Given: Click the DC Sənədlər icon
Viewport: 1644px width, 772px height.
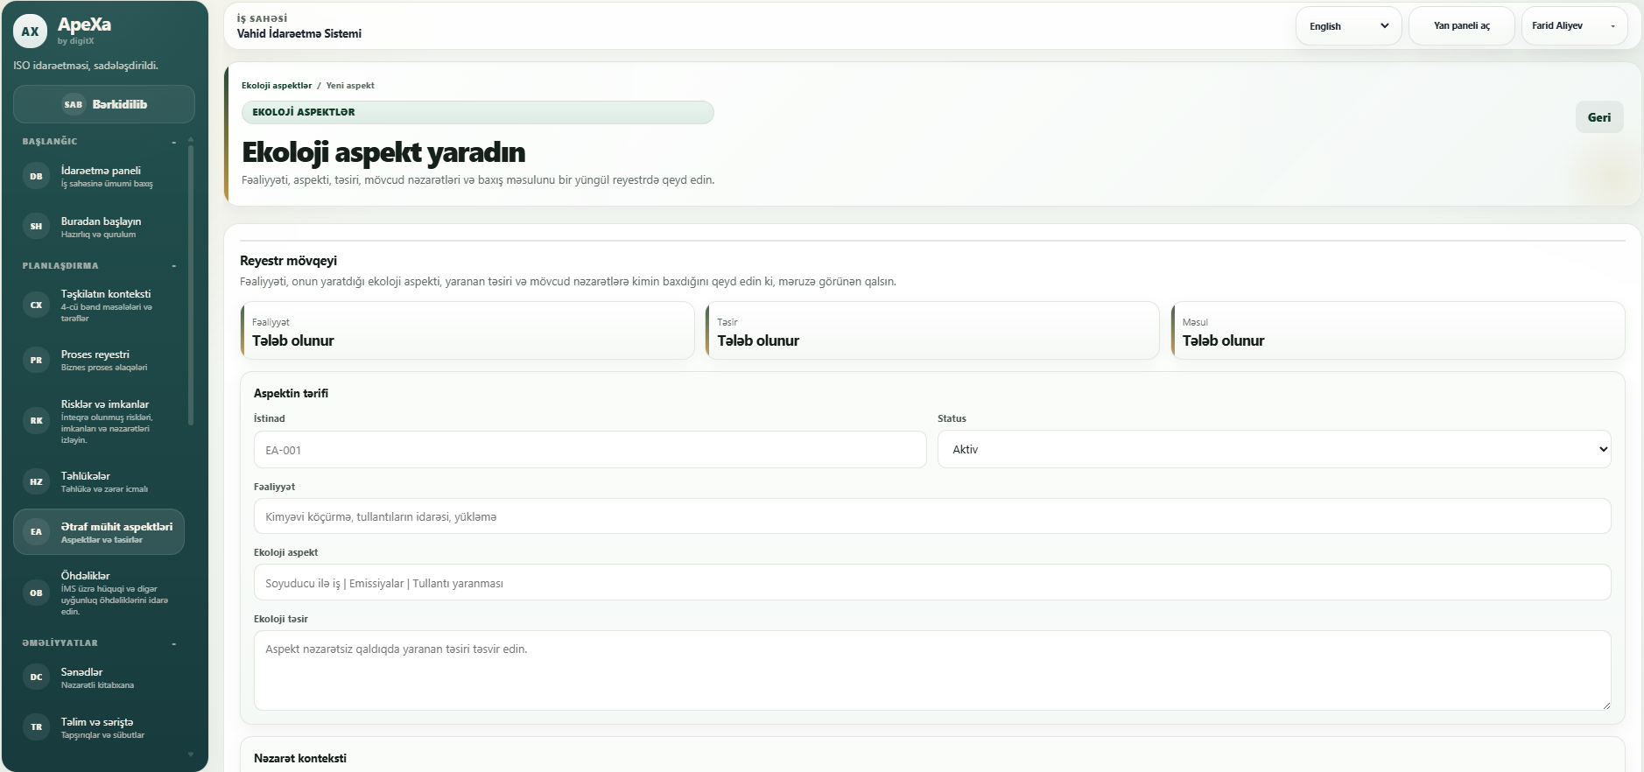Looking at the screenshot, I should tap(36, 677).
